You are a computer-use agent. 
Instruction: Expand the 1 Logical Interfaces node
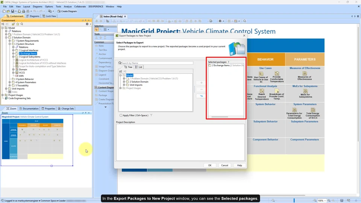click(14, 50)
